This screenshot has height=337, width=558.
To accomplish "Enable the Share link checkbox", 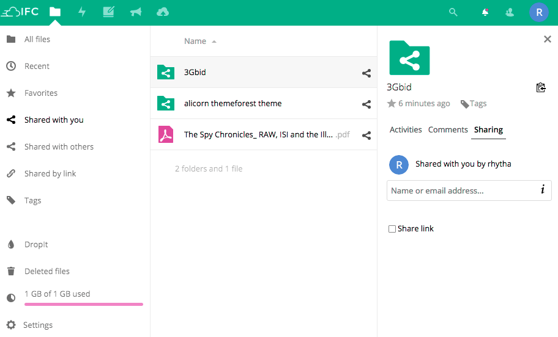I will (x=392, y=229).
